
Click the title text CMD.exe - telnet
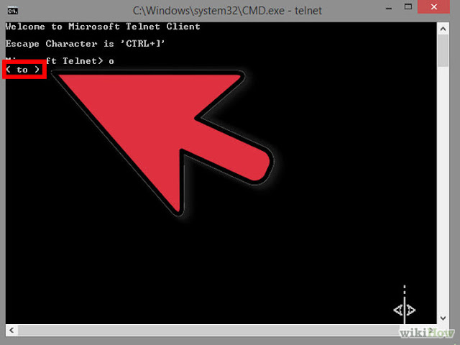[227, 11]
